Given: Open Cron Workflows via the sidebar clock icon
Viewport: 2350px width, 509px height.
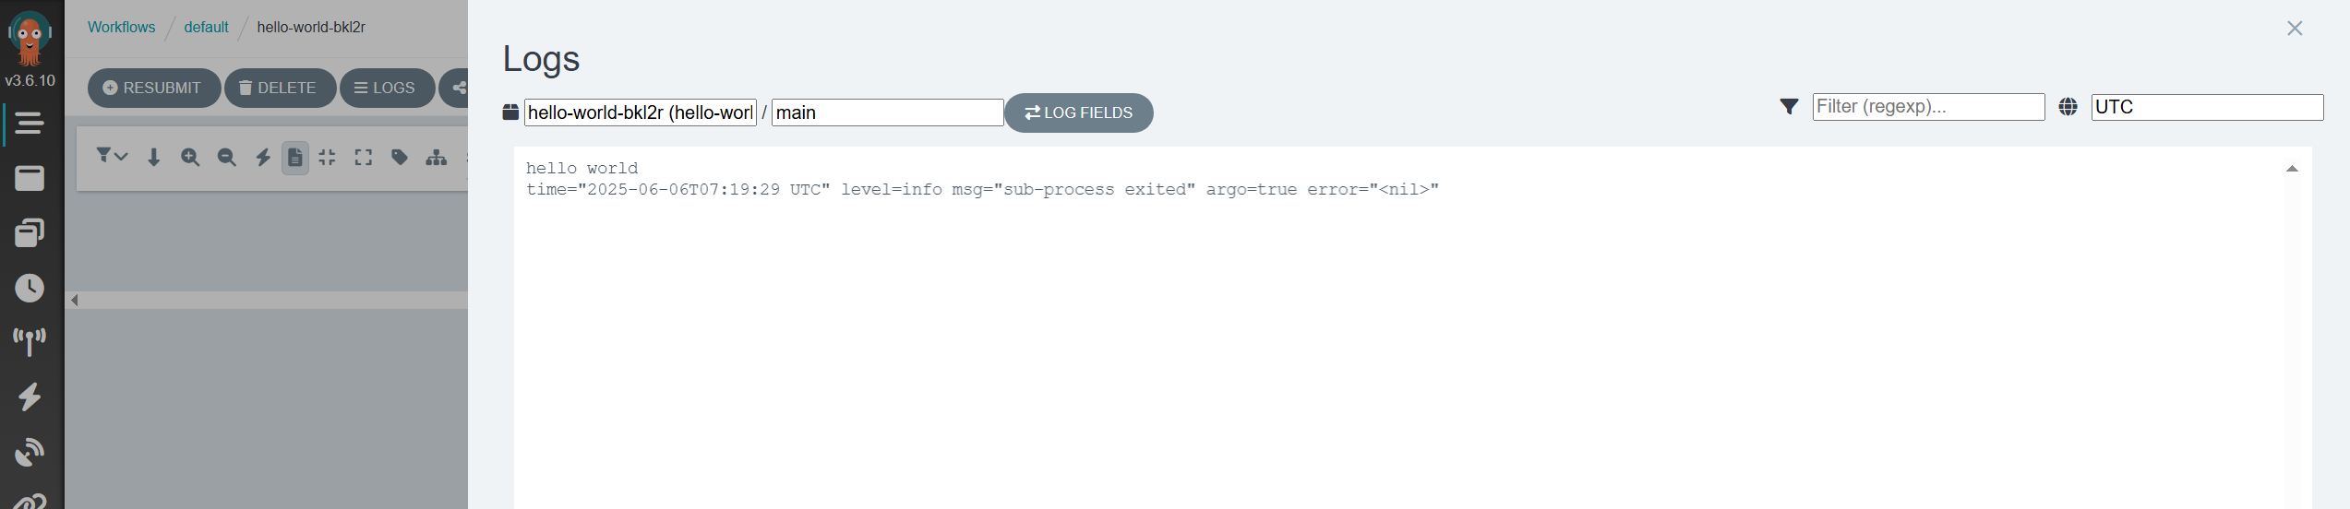Looking at the screenshot, I should [x=30, y=288].
